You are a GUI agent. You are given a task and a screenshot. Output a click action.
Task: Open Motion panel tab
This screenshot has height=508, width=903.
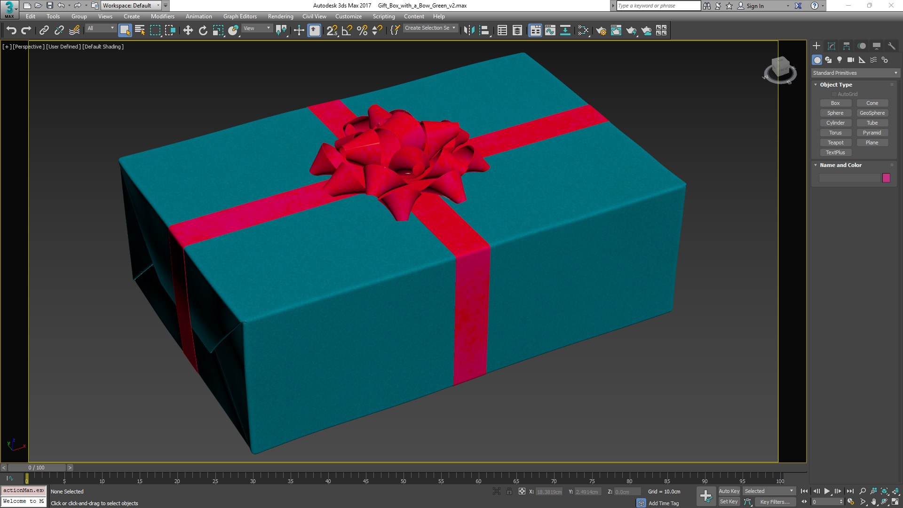[x=862, y=46]
